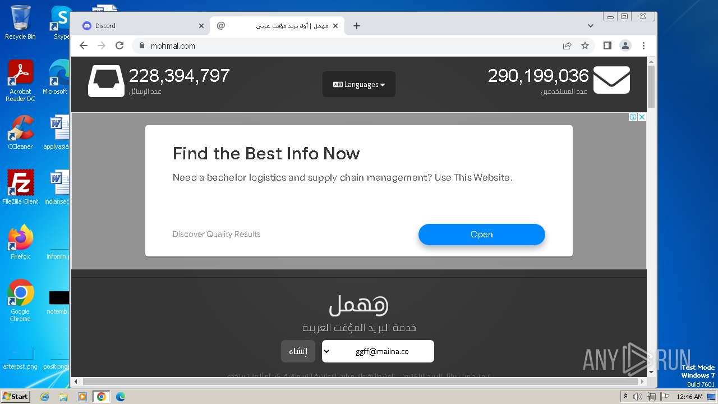Close the Mohmal tab
The image size is (718, 404).
pyautogui.click(x=335, y=26)
